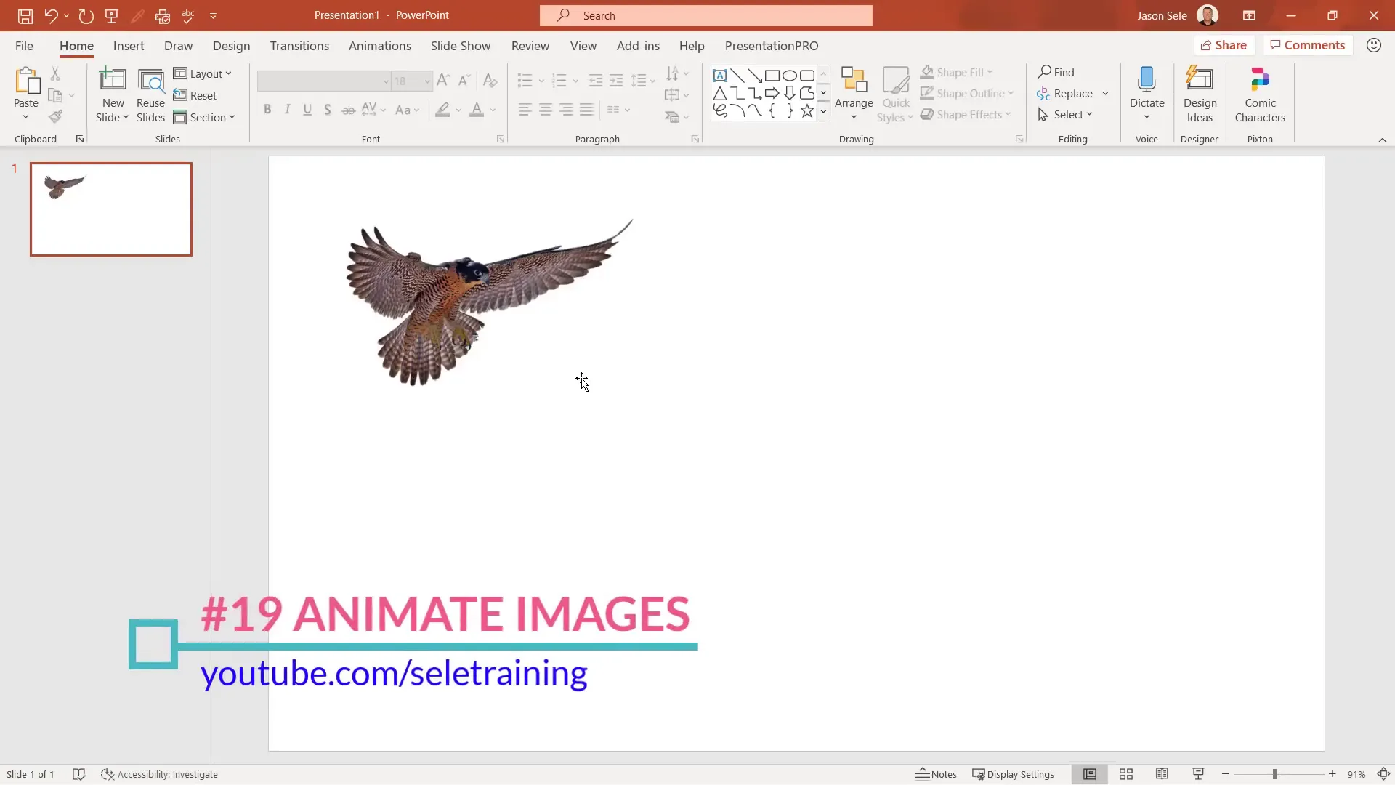The image size is (1395, 785).
Task: Insert a rectangle shape
Action: 772,75
